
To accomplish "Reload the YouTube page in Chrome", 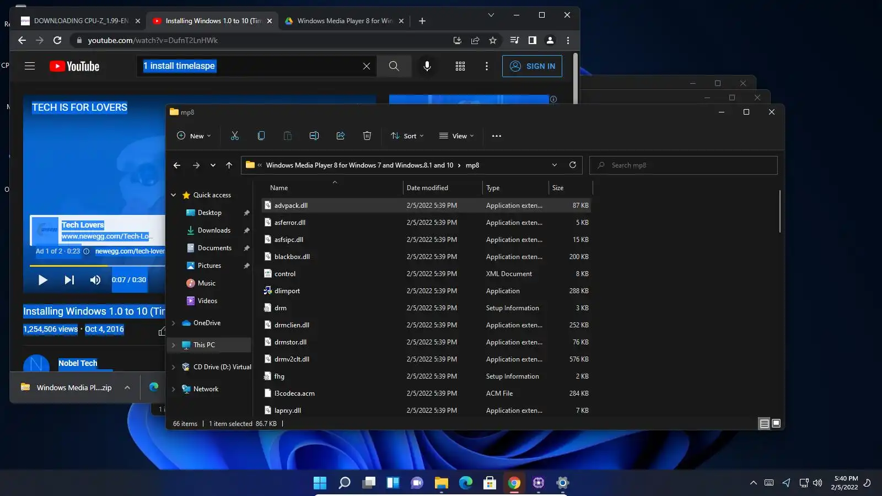I will (57, 40).
